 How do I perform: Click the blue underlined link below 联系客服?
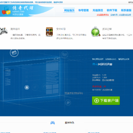pos(120,15)
